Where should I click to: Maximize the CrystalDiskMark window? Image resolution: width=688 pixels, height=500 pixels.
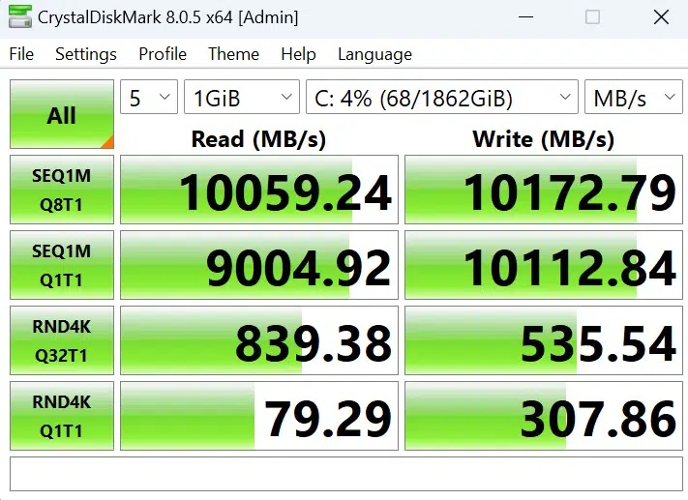pos(592,17)
